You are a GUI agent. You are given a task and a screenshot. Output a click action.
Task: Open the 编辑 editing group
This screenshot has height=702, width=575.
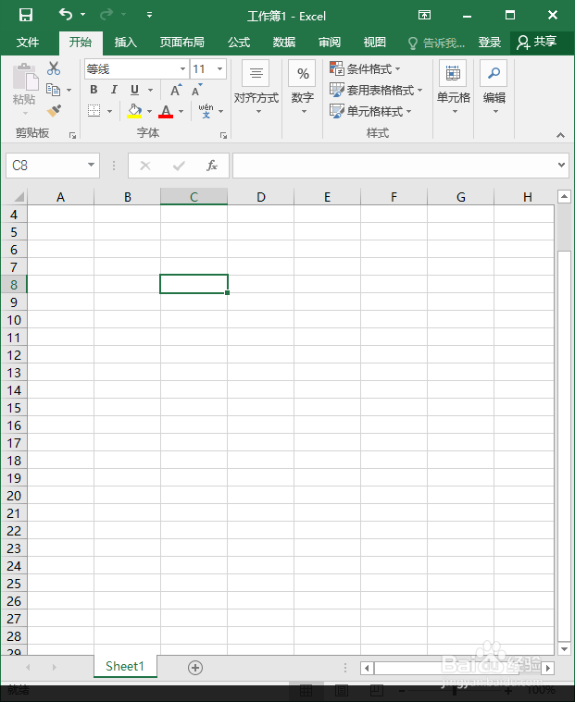(494, 88)
